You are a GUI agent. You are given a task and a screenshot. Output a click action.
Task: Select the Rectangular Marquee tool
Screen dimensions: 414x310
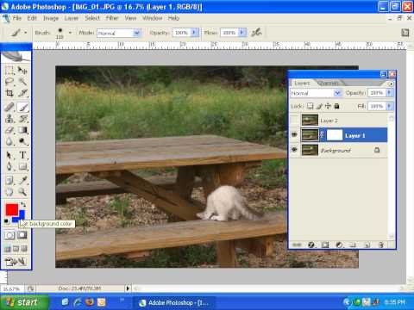click(9, 71)
